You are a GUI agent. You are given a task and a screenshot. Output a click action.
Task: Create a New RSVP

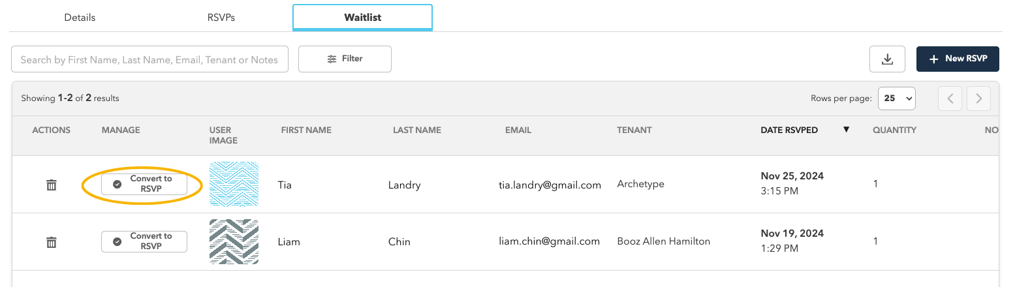tap(958, 59)
